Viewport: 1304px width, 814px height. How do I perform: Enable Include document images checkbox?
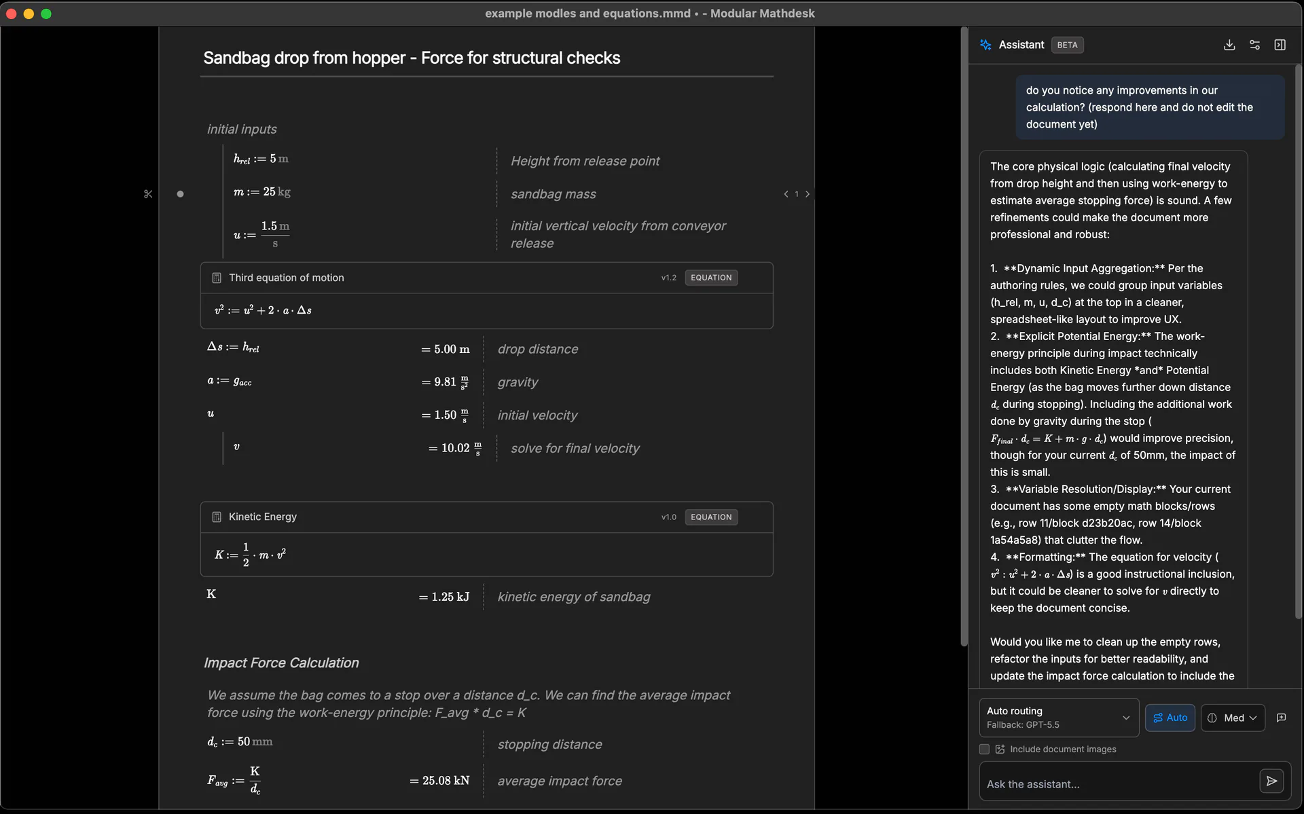click(984, 750)
